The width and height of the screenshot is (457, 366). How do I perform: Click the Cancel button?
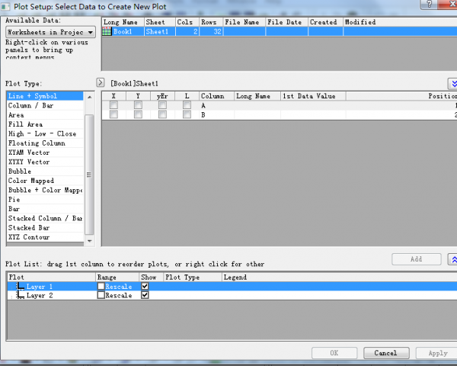point(385,353)
